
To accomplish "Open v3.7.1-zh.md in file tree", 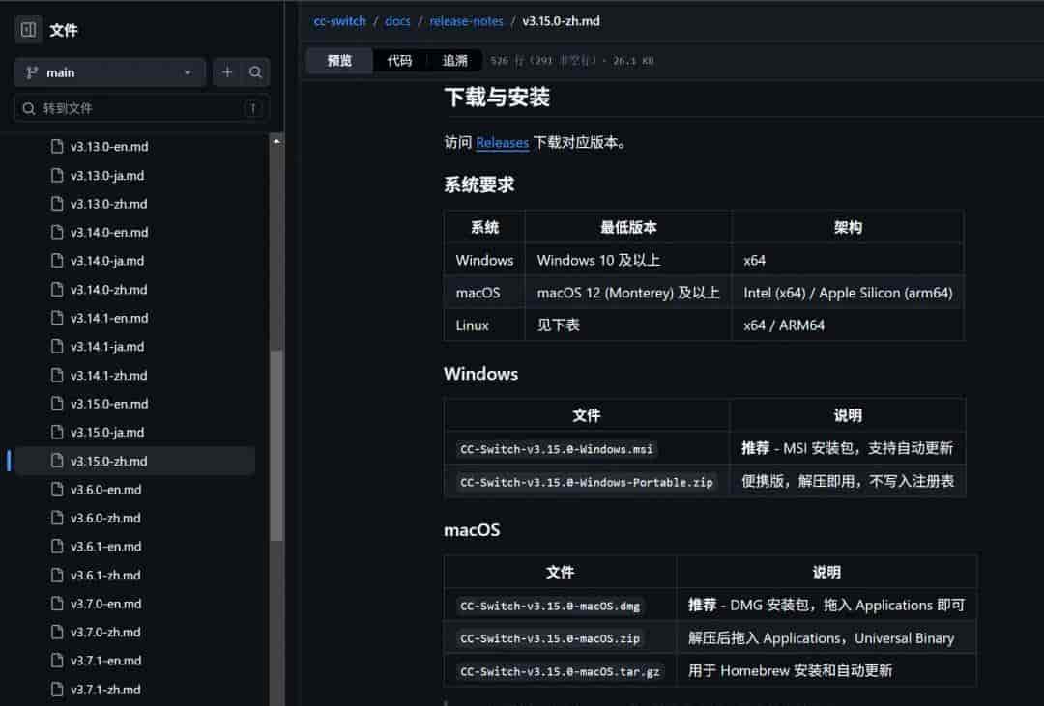I will [x=105, y=690].
